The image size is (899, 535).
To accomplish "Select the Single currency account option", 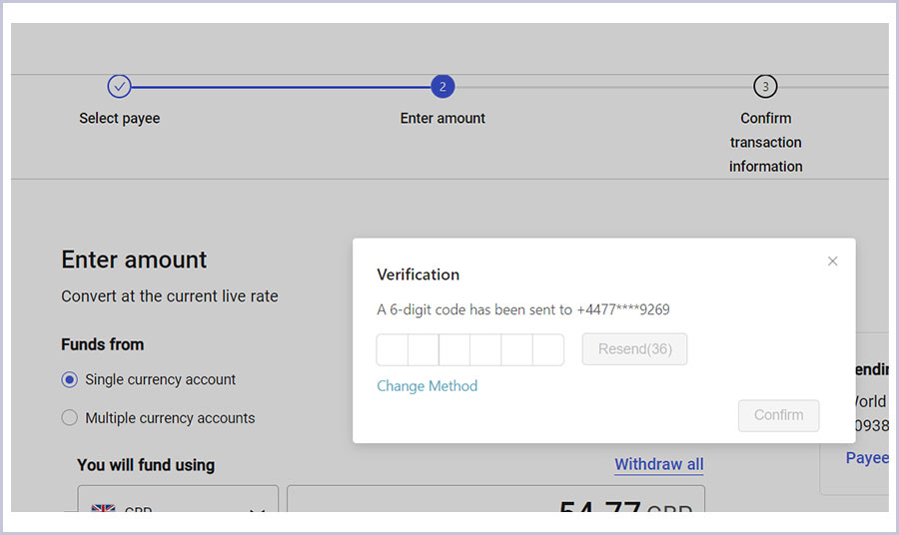I will pyautogui.click(x=69, y=379).
